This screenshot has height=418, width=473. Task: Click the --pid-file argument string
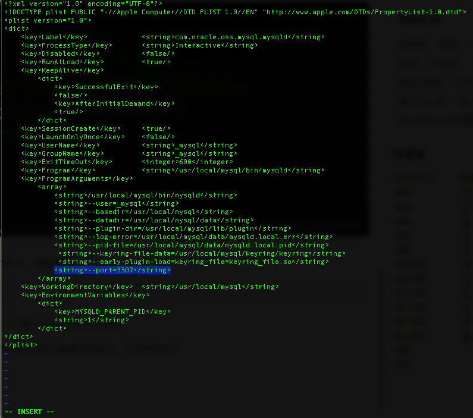pyautogui.click(x=192, y=246)
